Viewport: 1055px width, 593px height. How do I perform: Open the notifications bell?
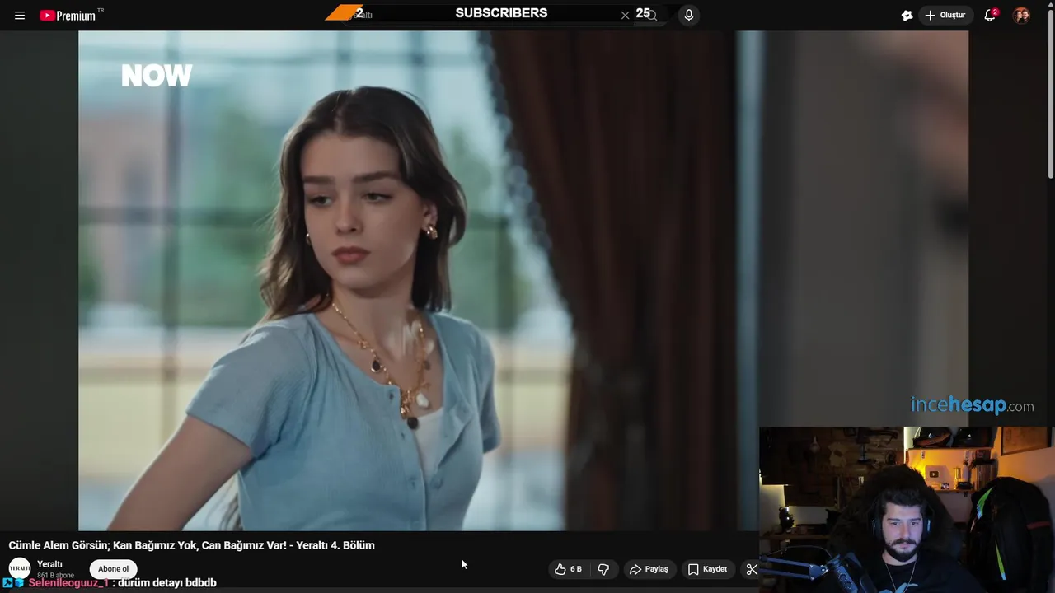(x=990, y=15)
